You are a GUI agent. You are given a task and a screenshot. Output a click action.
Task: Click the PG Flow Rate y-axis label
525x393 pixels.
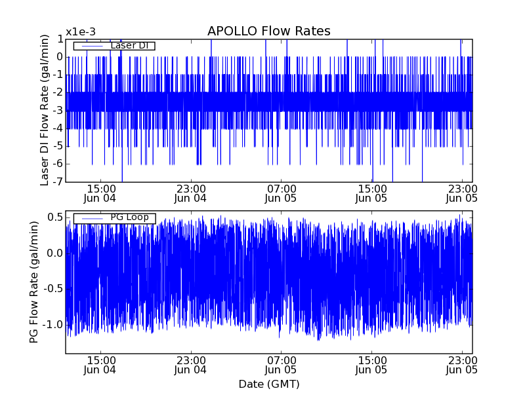[33, 282]
